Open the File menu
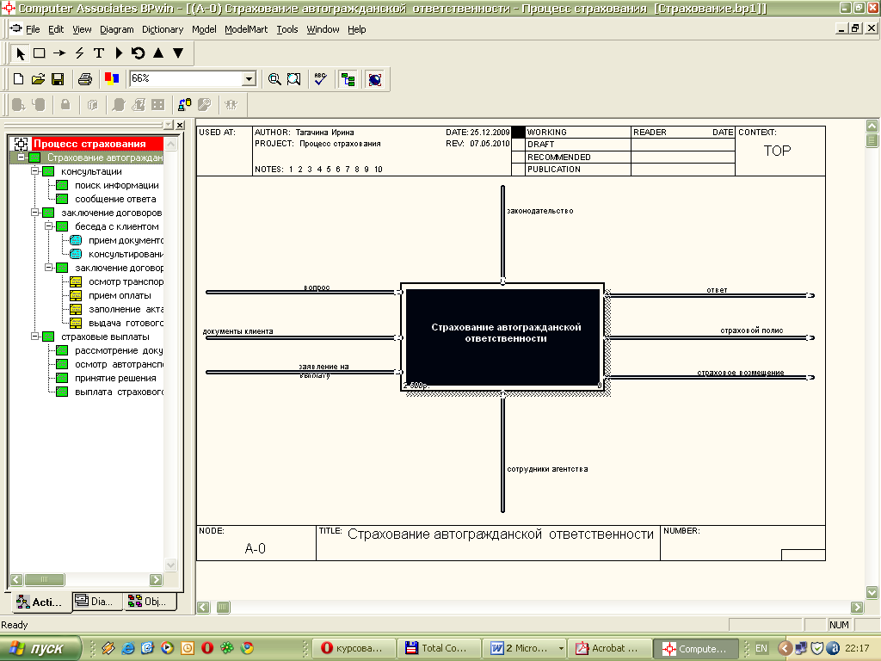The width and height of the screenshot is (881, 661). (x=33, y=29)
